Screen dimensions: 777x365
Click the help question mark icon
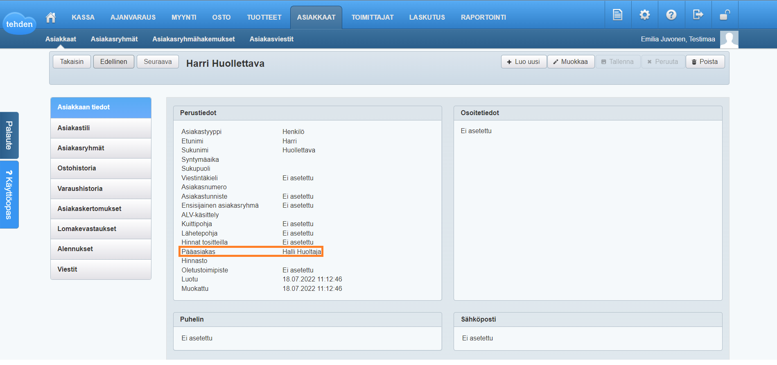tap(671, 15)
